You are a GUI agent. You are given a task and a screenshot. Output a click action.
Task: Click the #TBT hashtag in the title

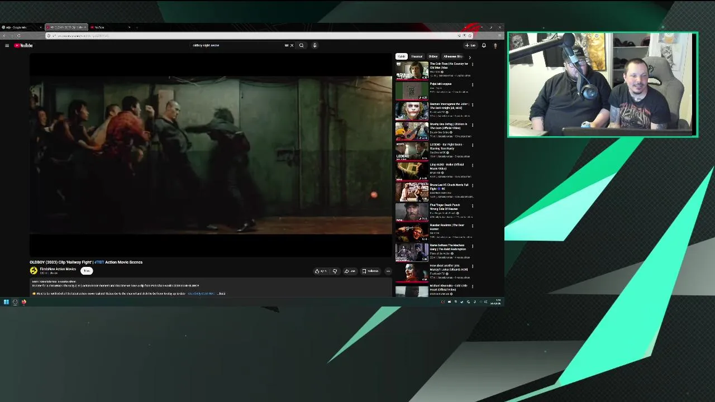click(x=99, y=262)
